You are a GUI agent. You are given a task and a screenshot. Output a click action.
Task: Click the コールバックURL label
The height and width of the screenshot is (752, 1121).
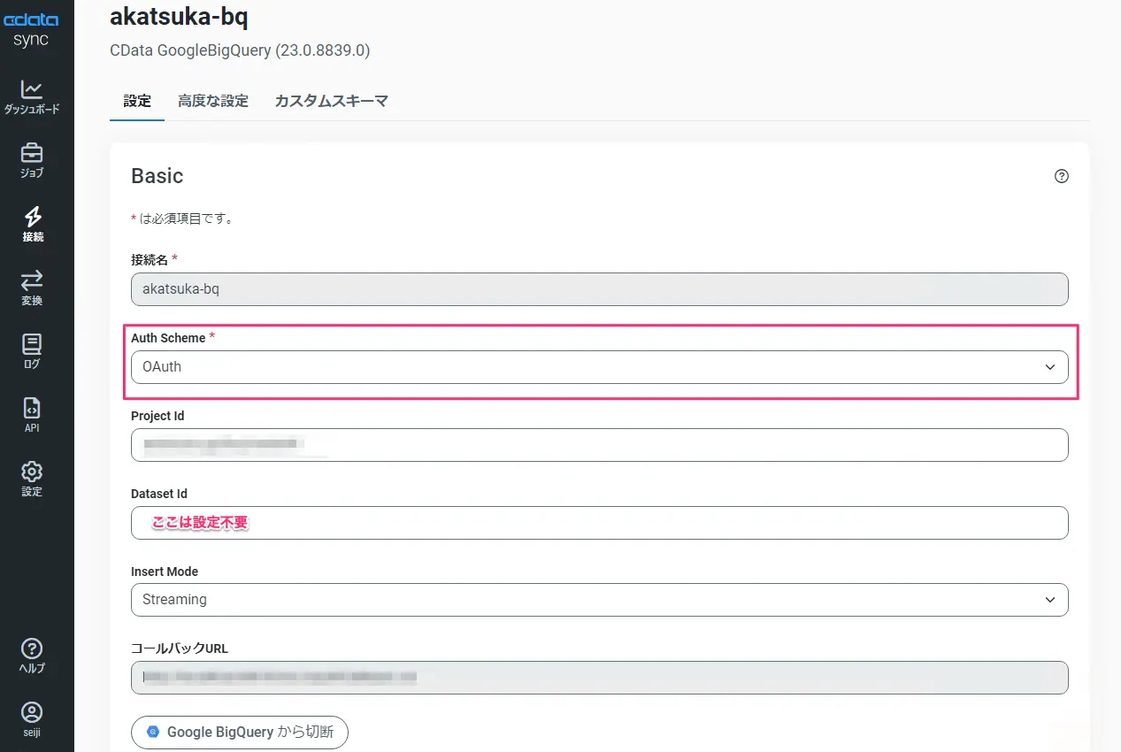(180, 648)
